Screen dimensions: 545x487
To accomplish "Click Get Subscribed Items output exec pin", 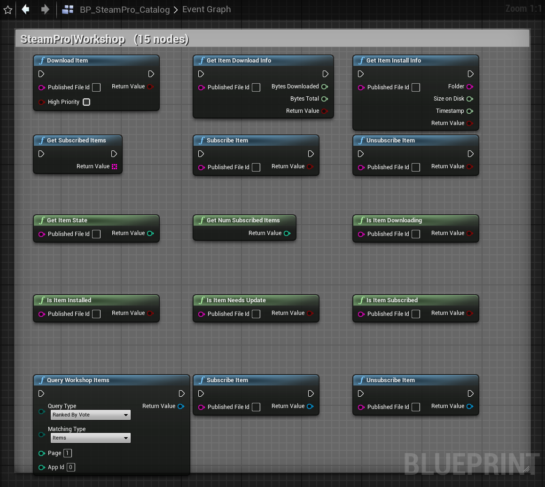I will pyautogui.click(x=114, y=154).
